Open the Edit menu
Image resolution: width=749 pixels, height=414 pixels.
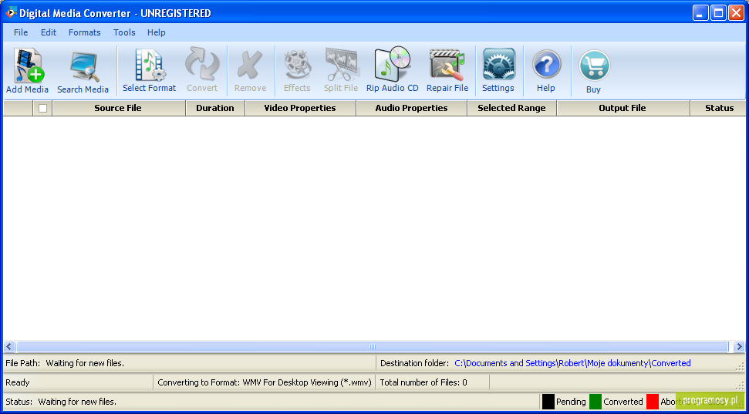pyautogui.click(x=49, y=32)
